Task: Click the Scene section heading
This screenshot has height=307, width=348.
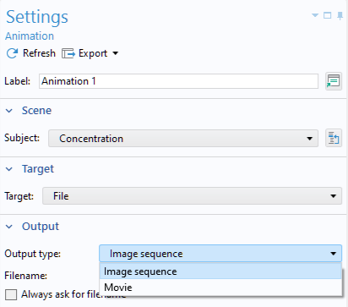Action: (x=36, y=111)
